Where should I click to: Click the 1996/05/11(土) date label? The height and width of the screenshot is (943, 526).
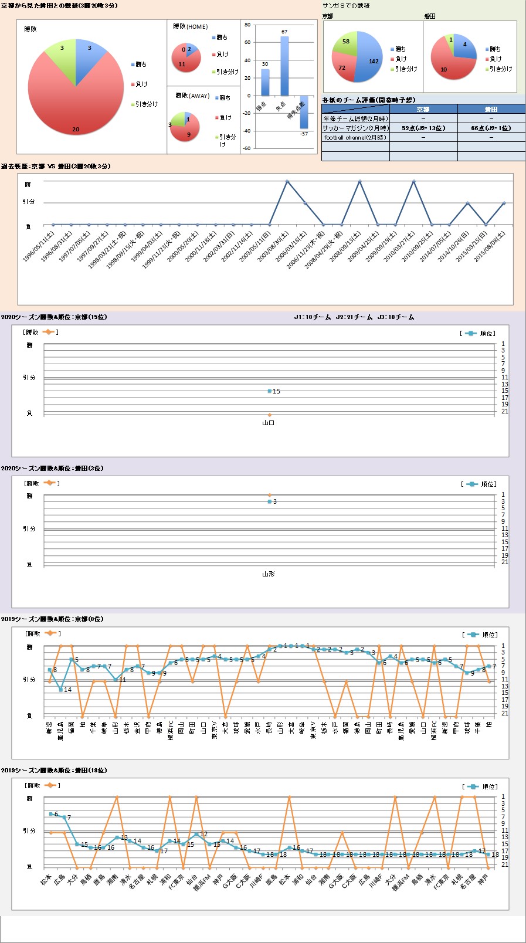pos(40,245)
